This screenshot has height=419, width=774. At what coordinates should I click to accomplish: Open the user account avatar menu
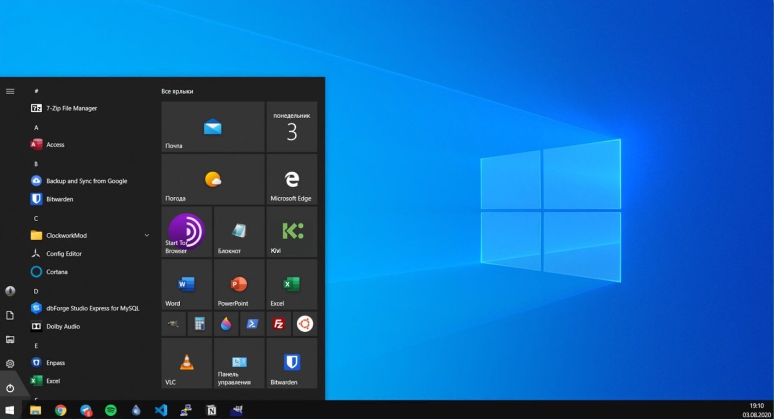coord(10,291)
